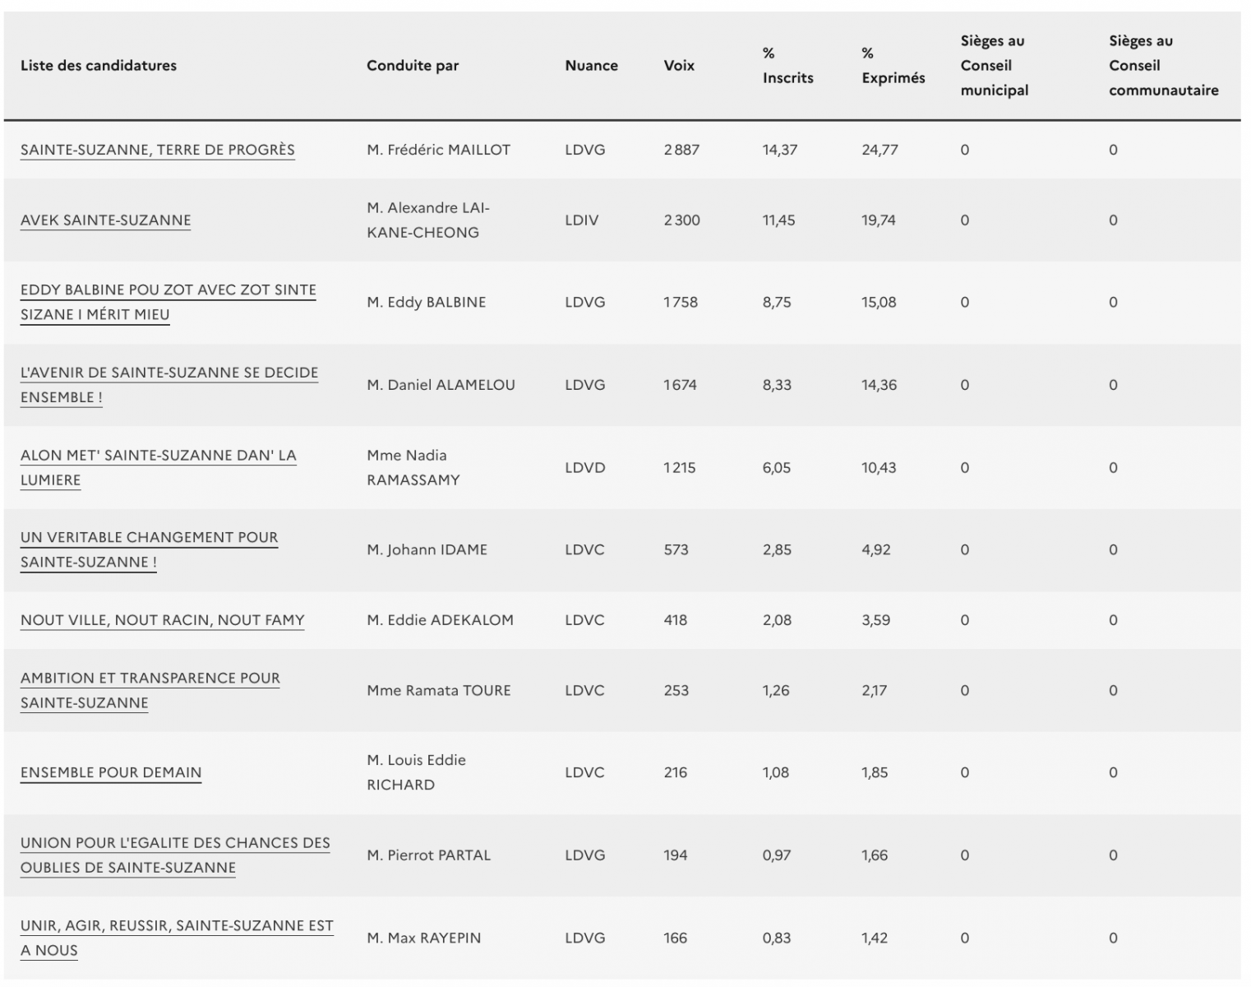Open UN VERITABLE CHANGEMENT POUR SAINTE-SUZANNE link
The height and width of the screenshot is (987, 1251).
click(x=149, y=538)
